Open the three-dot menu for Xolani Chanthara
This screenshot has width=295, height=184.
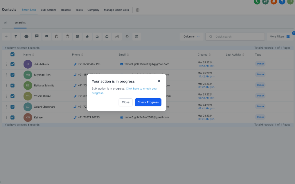[x=7, y=107]
